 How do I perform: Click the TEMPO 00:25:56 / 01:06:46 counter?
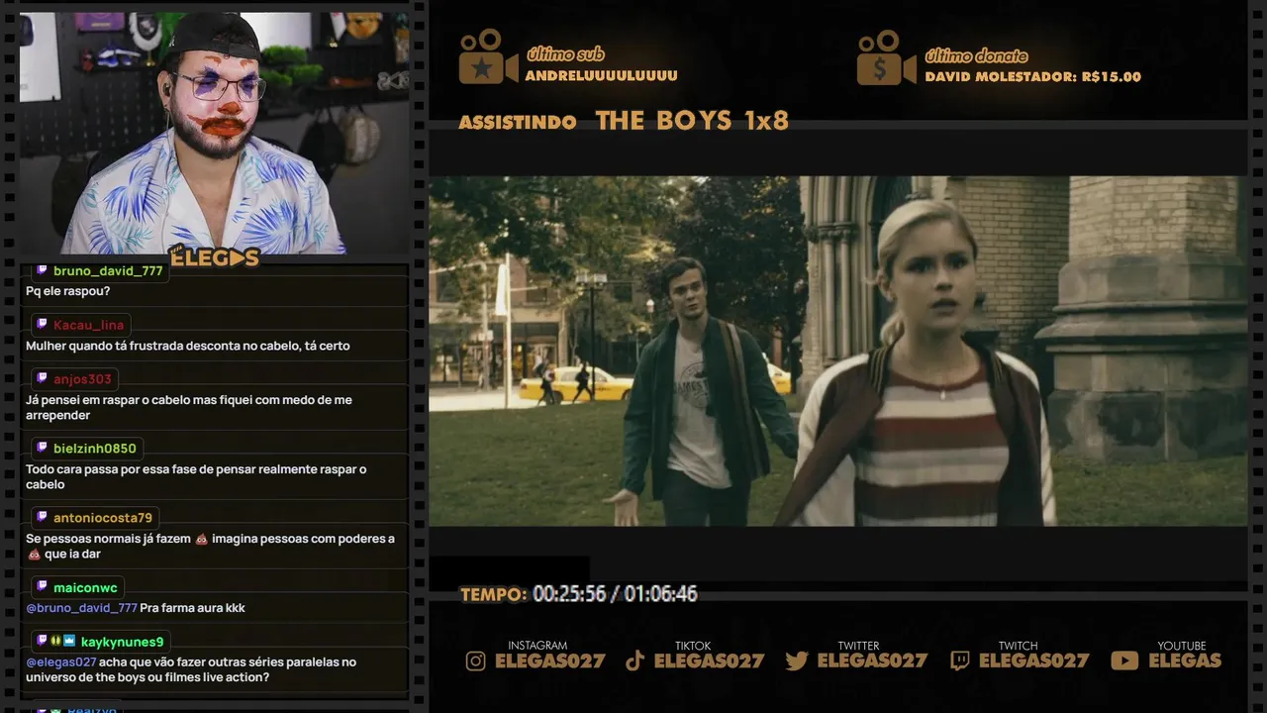579,594
